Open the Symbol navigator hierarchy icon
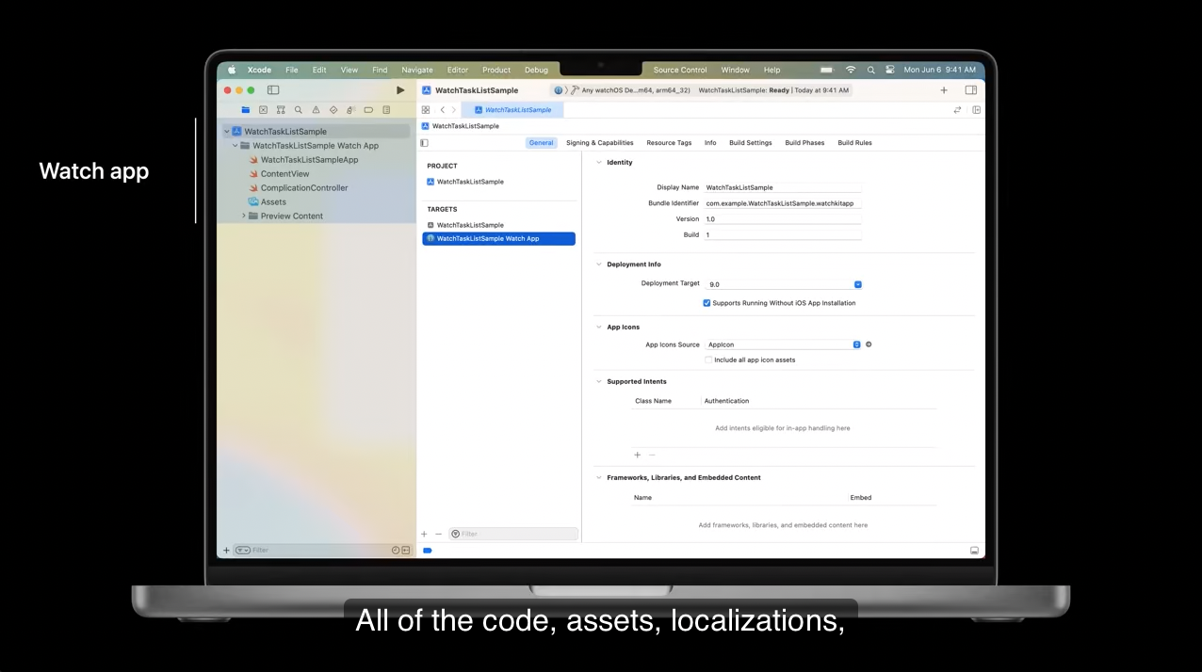This screenshot has width=1202, height=672. pyautogui.click(x=281, y=110)
